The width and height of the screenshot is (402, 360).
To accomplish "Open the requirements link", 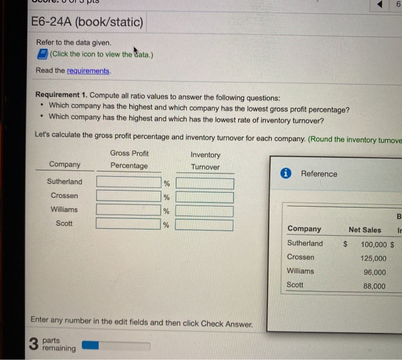I will click(x=88, y=71).
